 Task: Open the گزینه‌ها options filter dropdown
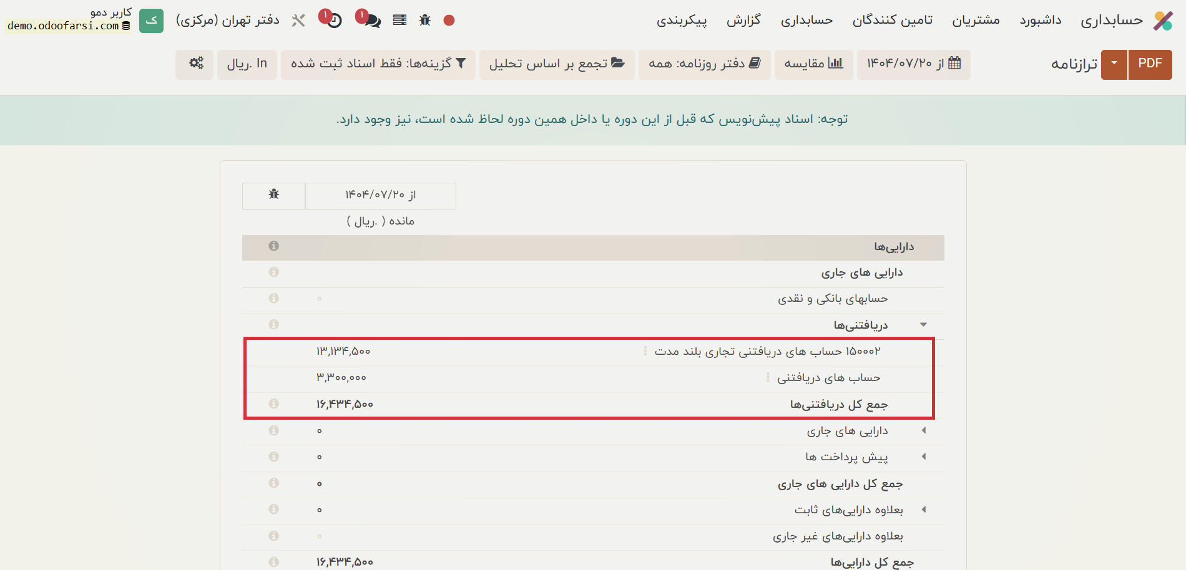[x=378, y=64]
